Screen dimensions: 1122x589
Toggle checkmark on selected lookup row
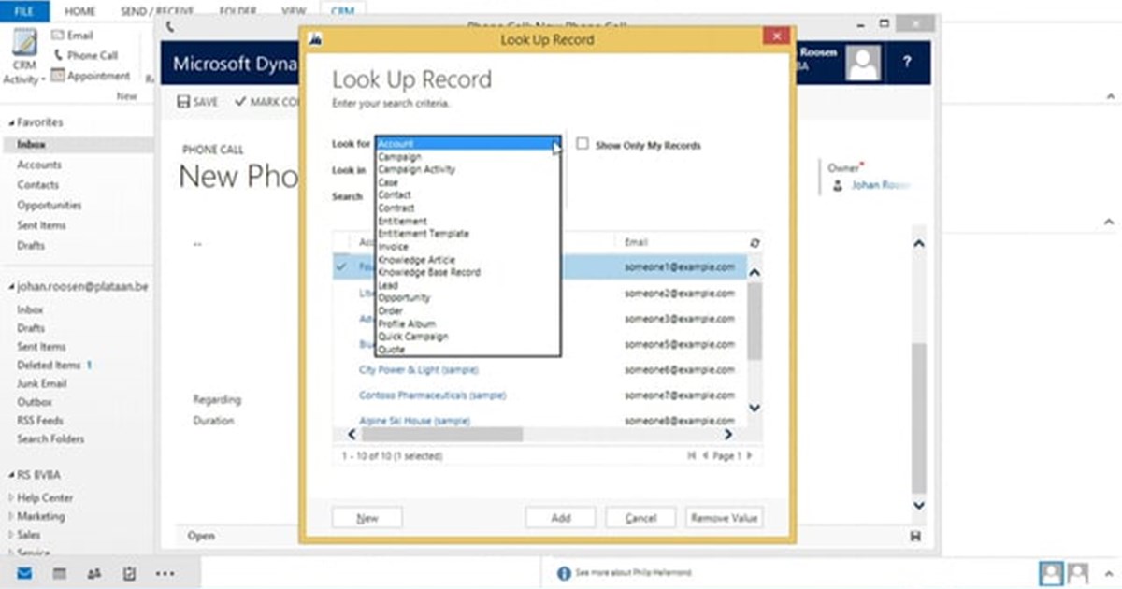pyautogui.click(x=340, y=266)
